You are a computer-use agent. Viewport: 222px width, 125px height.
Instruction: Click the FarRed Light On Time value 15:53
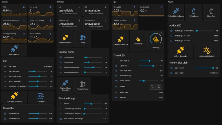(x=216, y=36)
